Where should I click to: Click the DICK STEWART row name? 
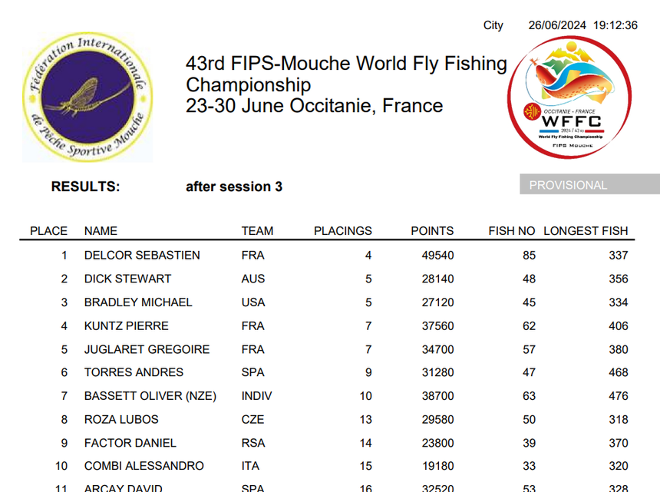[127, 279]
